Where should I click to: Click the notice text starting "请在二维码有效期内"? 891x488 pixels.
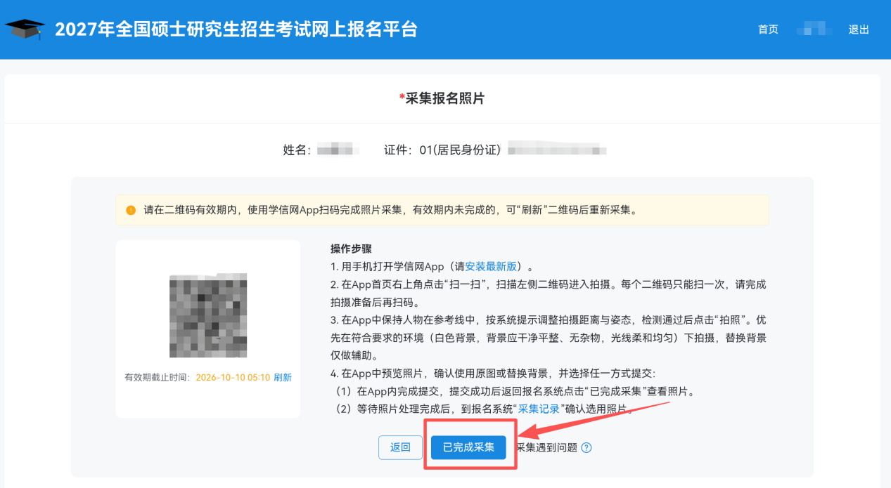pyautogui.click(x=390, y=210)
